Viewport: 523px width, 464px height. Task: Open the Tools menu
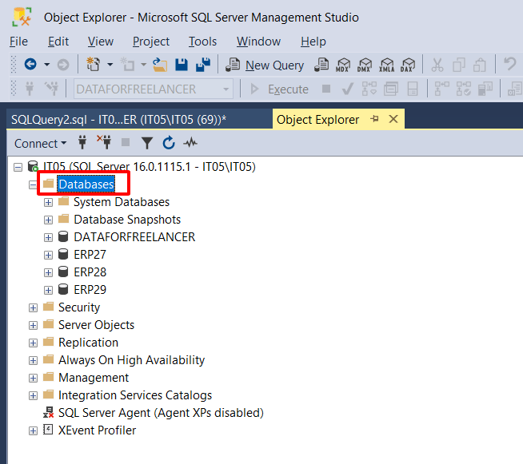(x=202, y=42)
